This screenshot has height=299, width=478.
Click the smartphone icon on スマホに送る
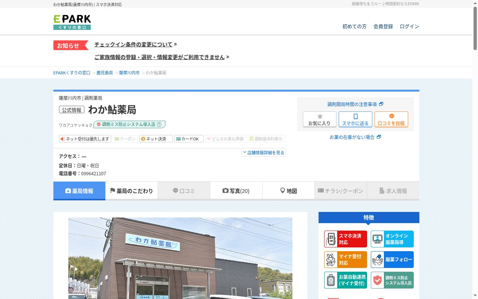pyautogui.click(x=356, y=116)
